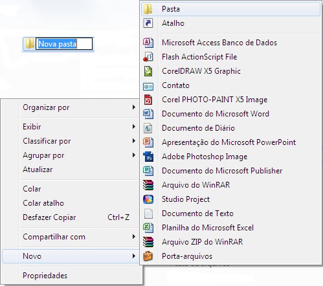Expand the Agrupar por submenu arrow
This screenshot has height=286, width=323.
(134, 155)
